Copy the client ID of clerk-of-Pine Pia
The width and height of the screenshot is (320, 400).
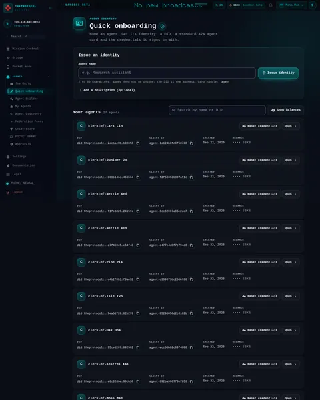[191, 279]
